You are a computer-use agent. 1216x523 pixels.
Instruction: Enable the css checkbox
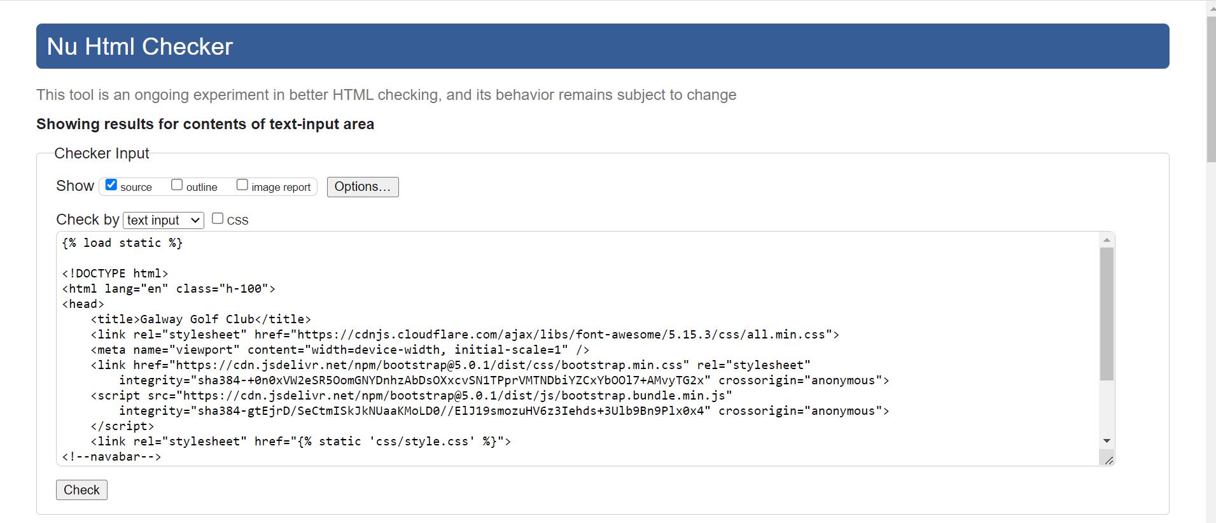pos(218,219)
